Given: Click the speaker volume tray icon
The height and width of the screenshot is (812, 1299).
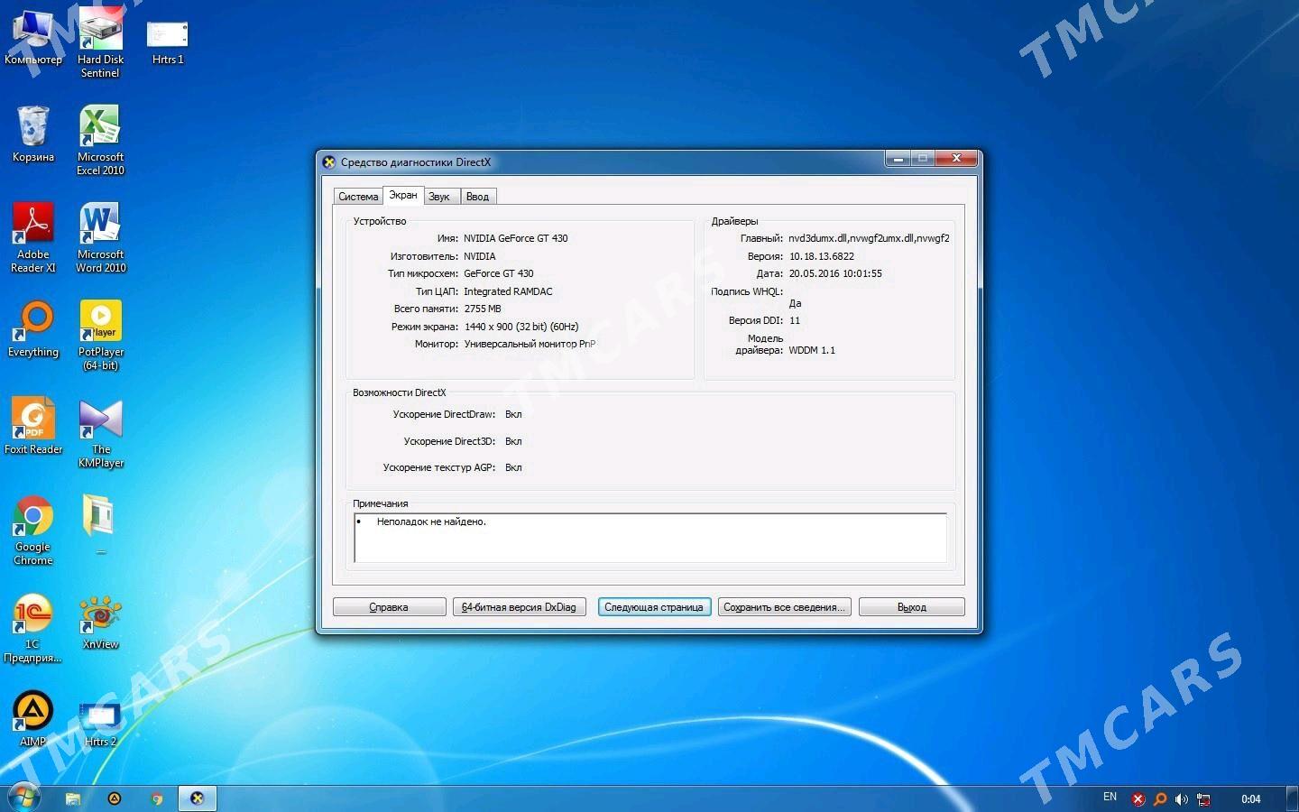Looking at the screenshot, I should pos(1182,799).
